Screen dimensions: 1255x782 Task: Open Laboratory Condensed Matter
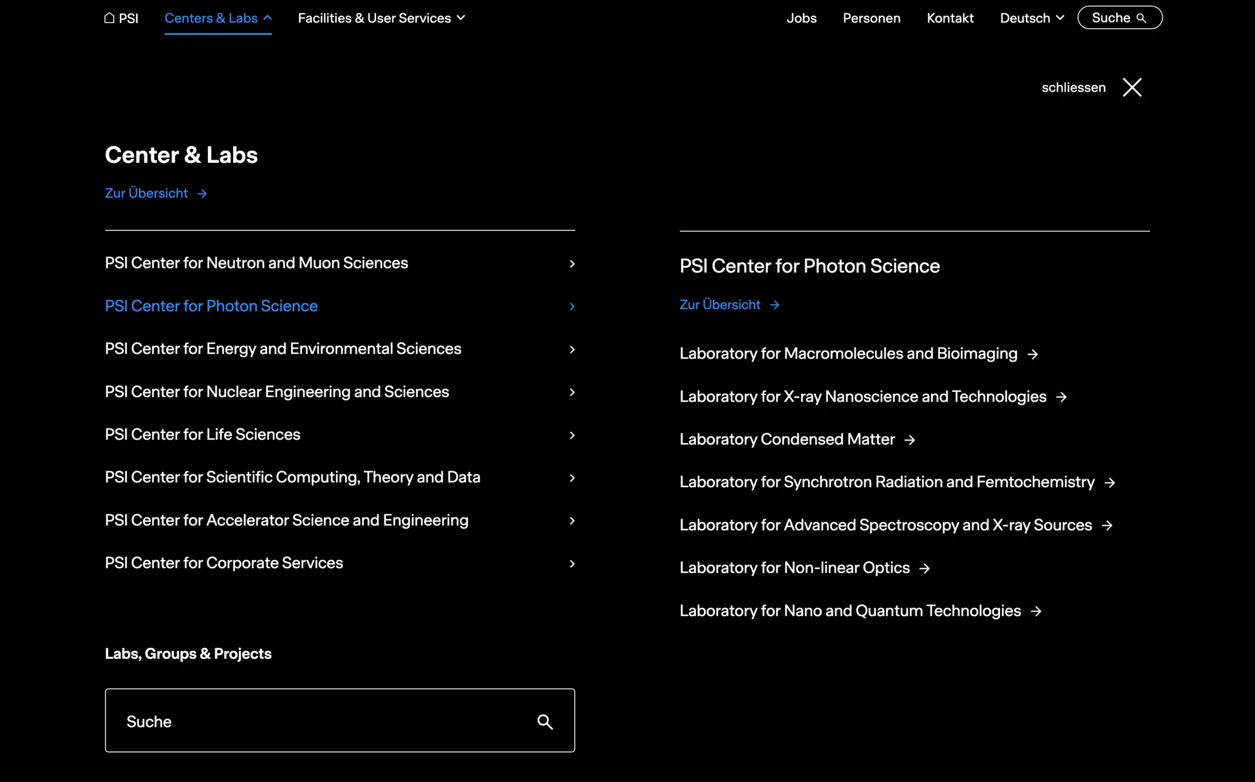(787, 439)
